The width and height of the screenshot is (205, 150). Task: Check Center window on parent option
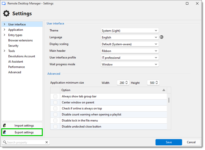pos(55,103)
